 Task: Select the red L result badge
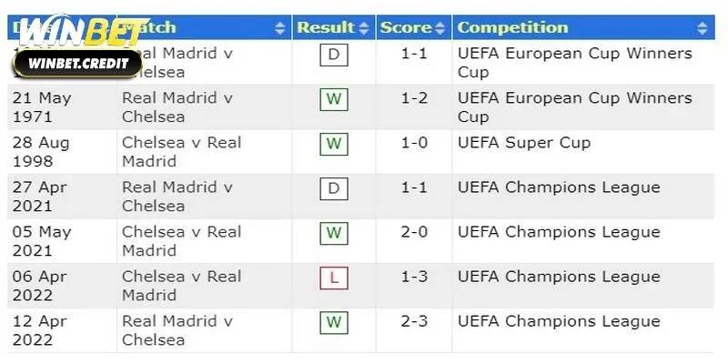[334, 278]
